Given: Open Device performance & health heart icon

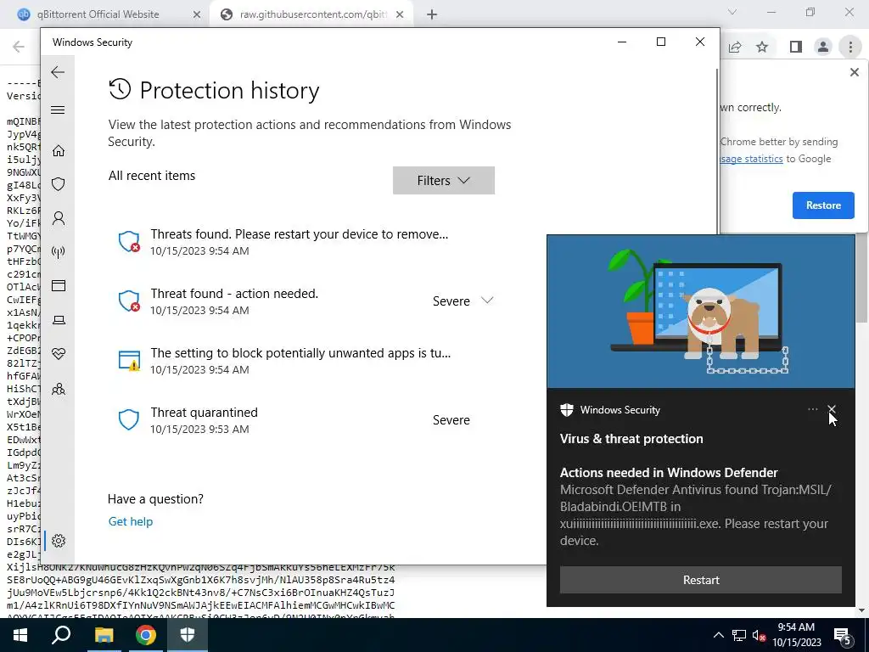Looking at the screenshot, I should pyautogui.click(x=59, y=354).
